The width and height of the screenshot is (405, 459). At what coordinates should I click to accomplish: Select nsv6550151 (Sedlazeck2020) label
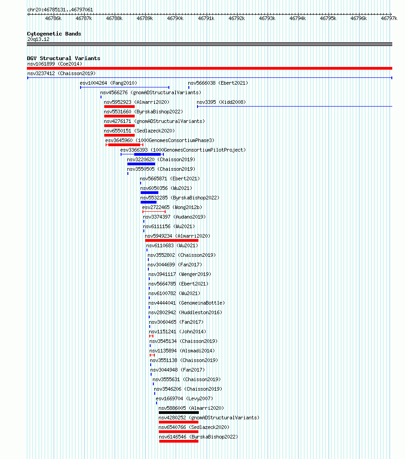pos(139,131)
